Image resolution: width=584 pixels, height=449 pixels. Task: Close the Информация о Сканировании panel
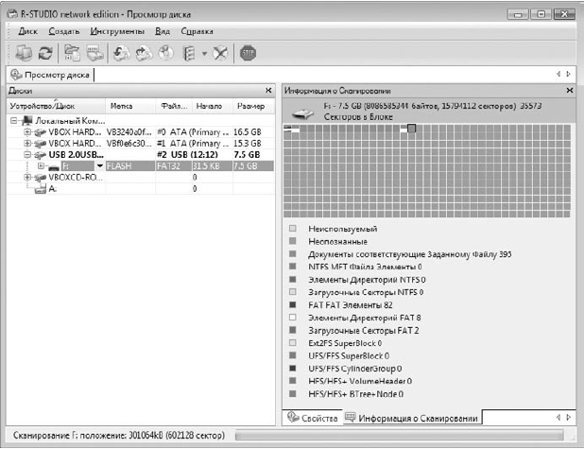pyautogui.click(x=570, y=91)
